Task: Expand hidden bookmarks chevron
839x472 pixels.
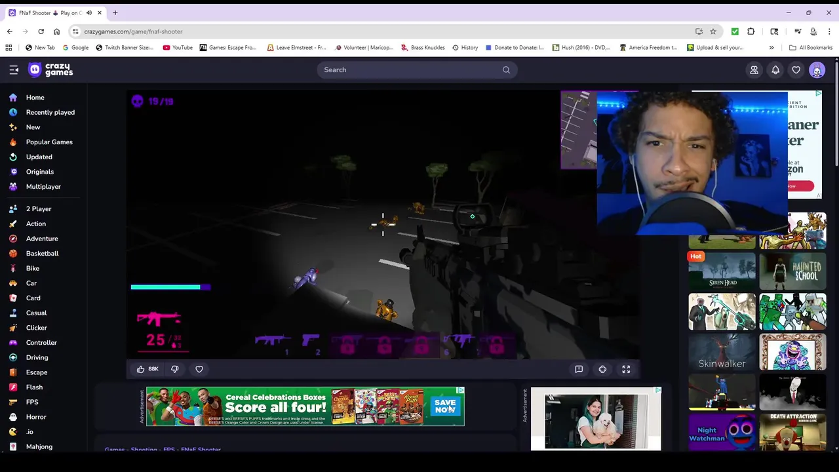Action: pos(771,48)
